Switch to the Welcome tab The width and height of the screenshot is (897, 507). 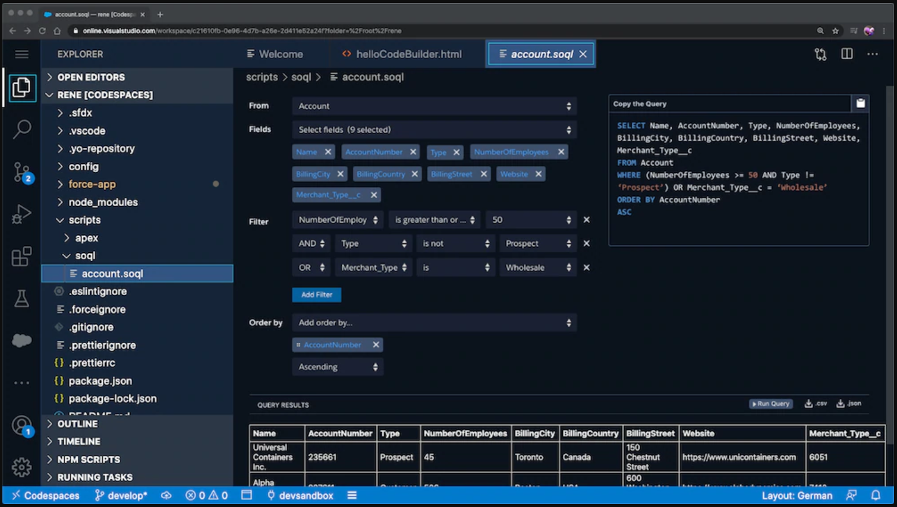[x=281, y=54]
